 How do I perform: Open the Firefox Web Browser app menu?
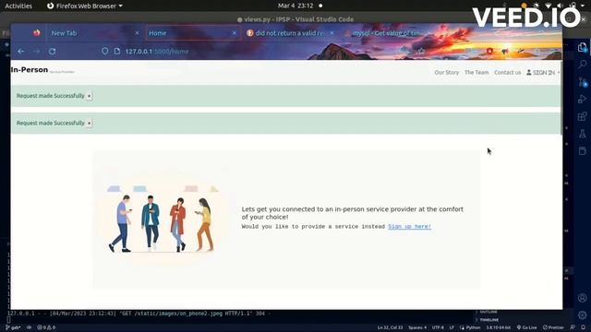coord(85,6)
